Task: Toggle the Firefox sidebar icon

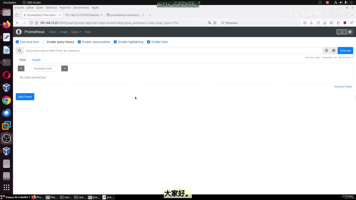Action: 332,23
